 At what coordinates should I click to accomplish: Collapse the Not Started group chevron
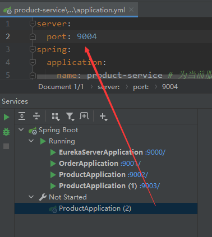click(x=31, y=197)
